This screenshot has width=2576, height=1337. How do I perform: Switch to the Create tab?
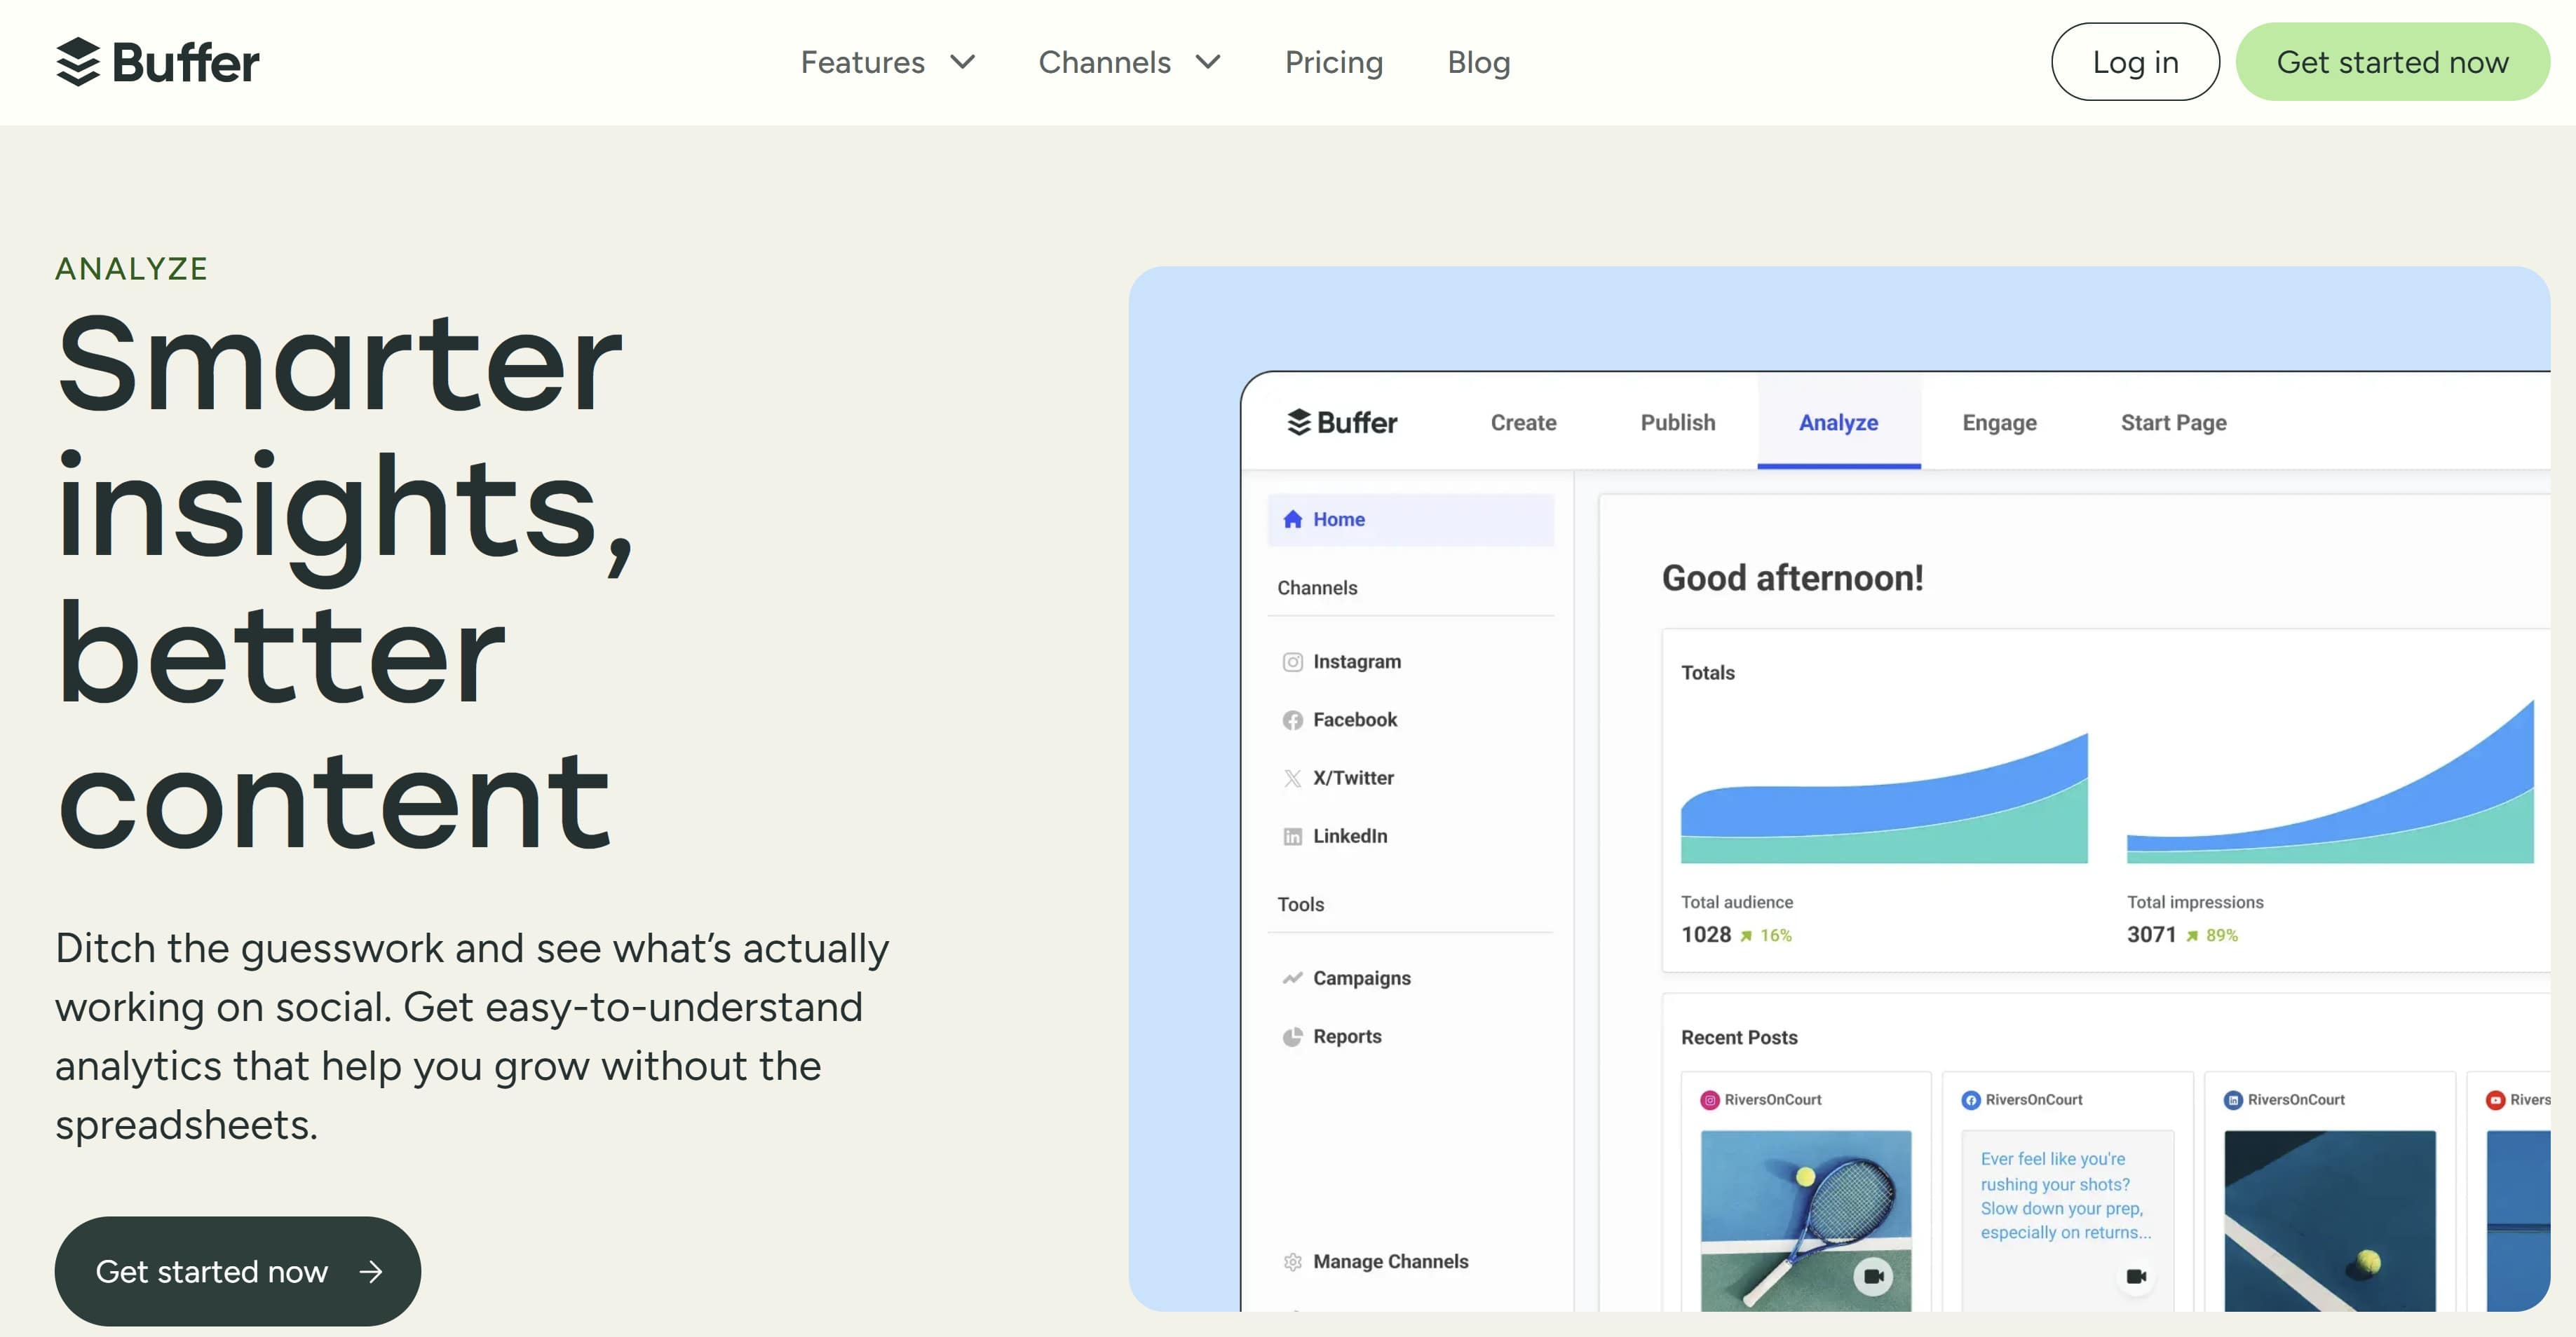(x=1523, y=423)
